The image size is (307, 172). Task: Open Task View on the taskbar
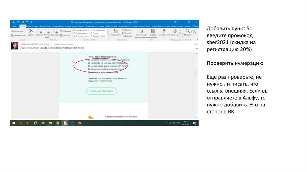click(28, 123)
